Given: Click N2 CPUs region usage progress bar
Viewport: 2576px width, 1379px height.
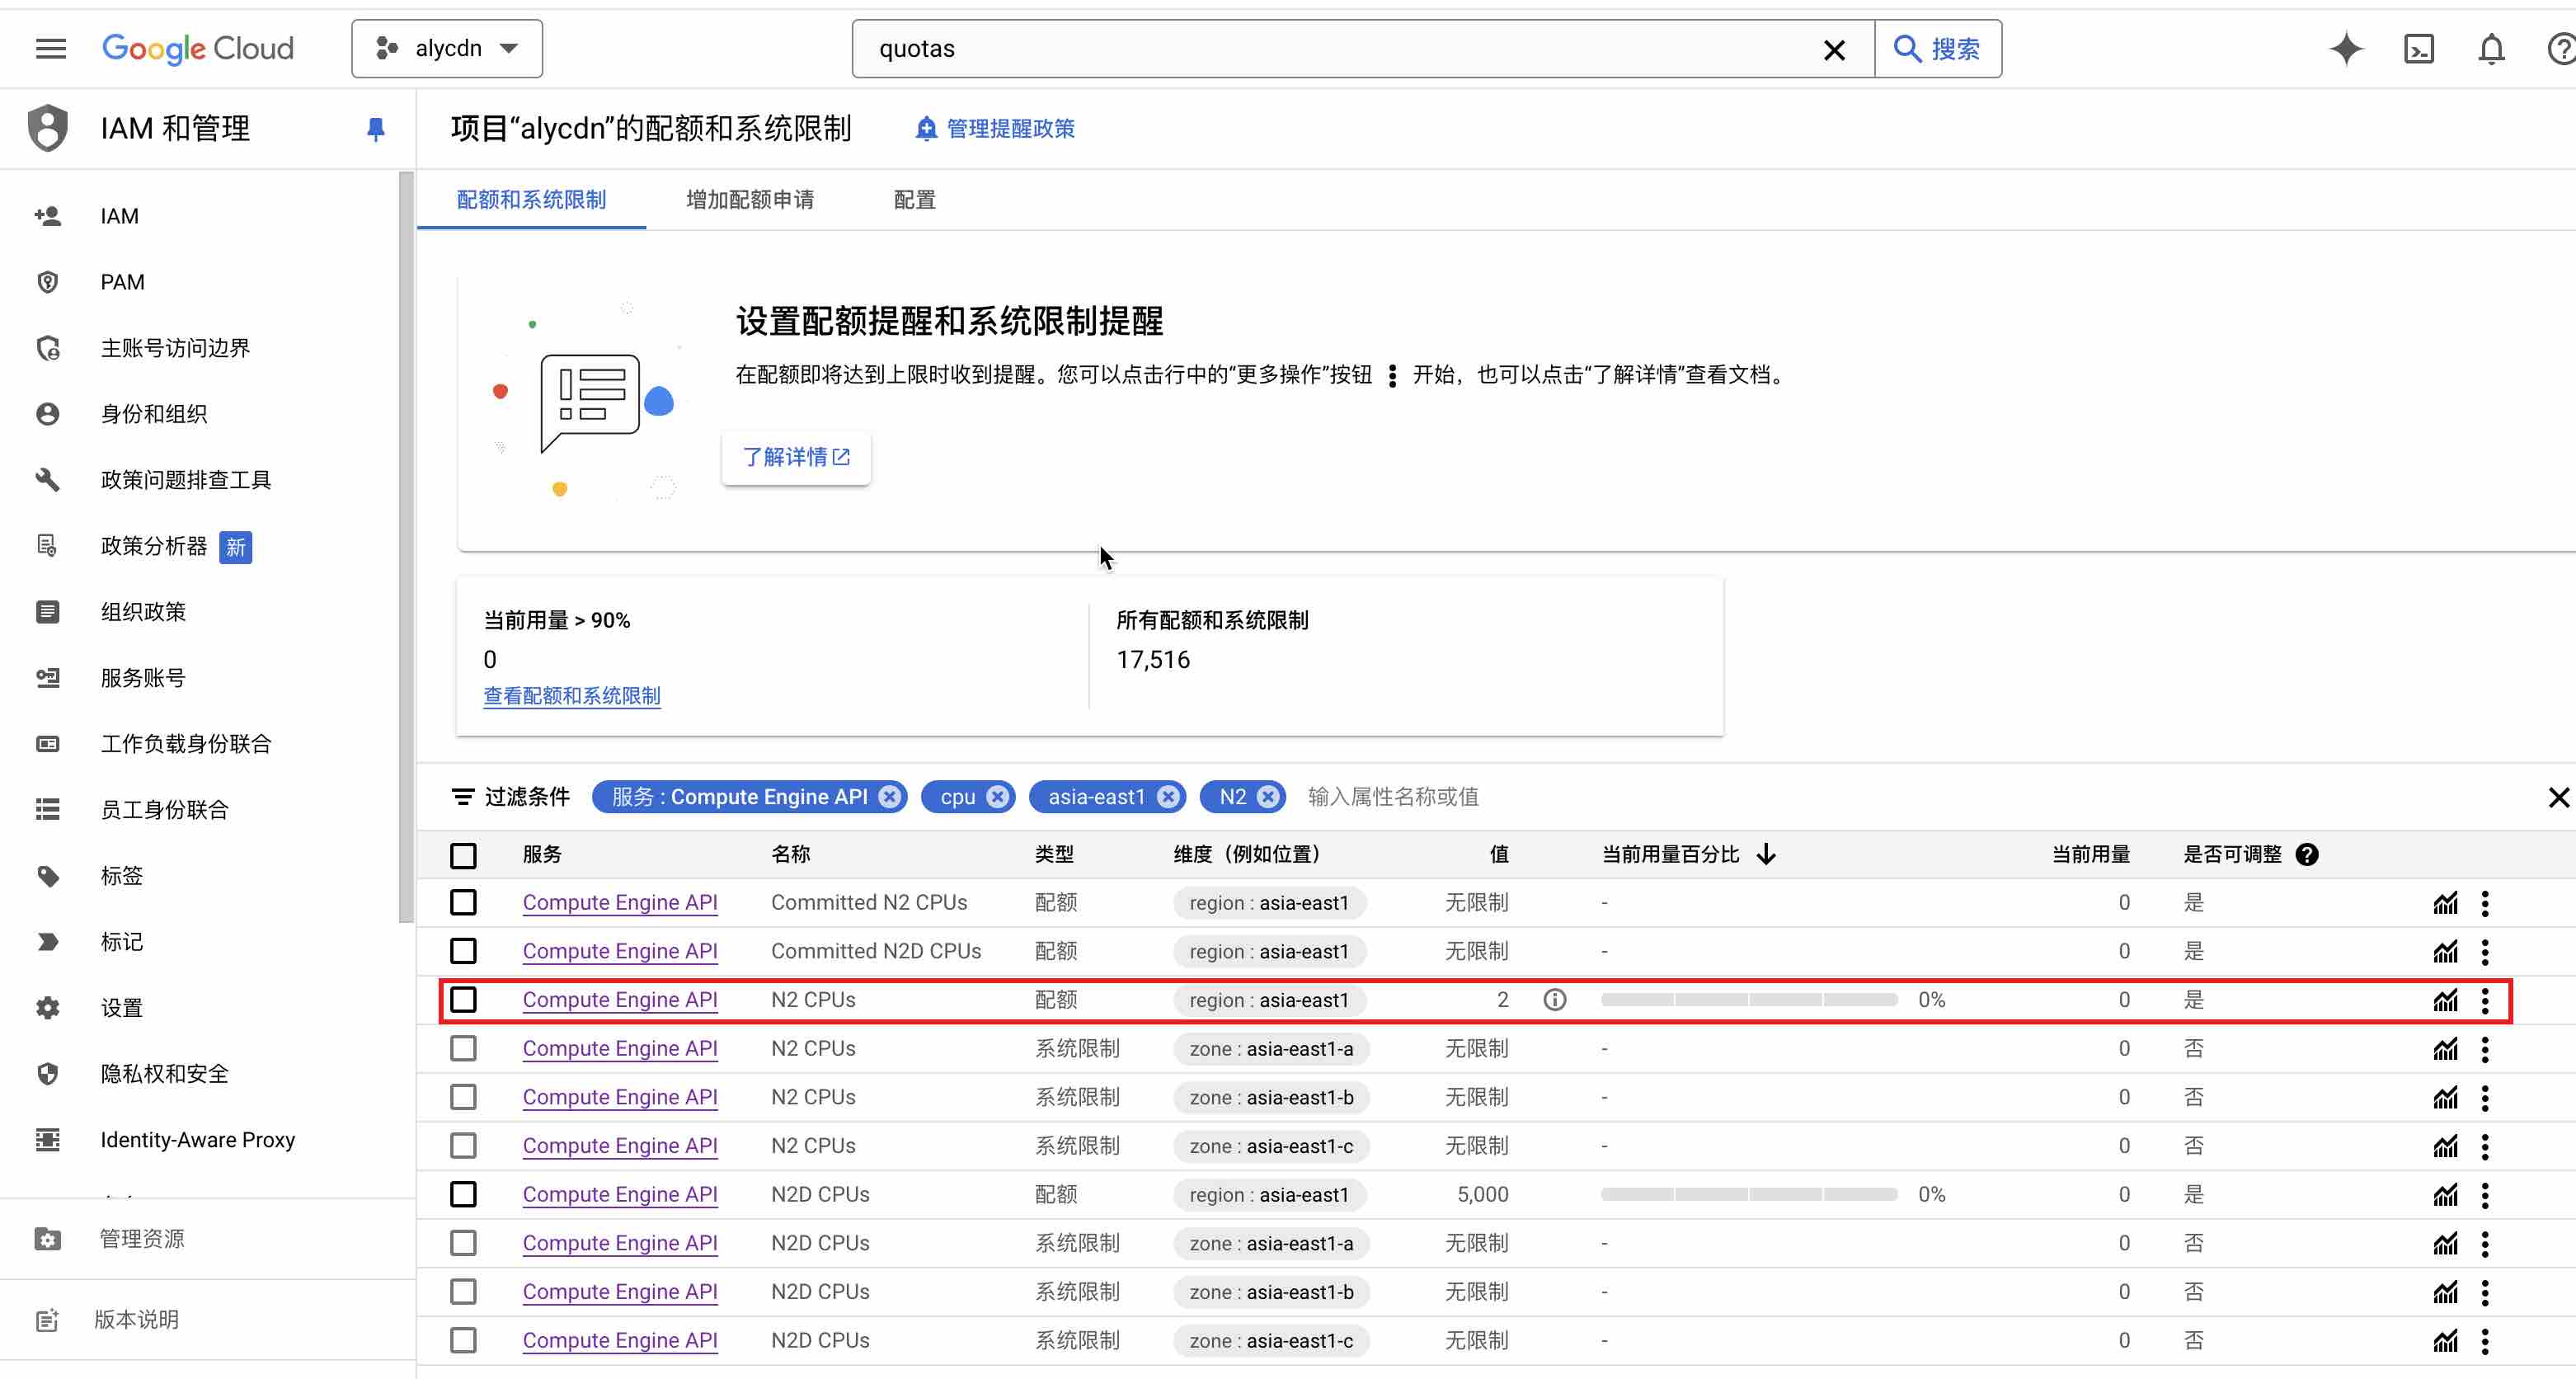Looking at the screenshot, I should pos(1749,1000).
